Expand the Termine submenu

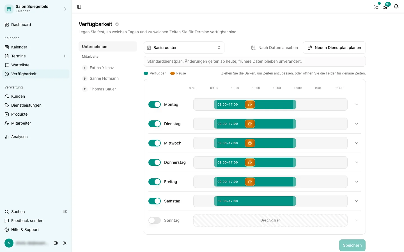pyautogui.click(x=65, y=56)
